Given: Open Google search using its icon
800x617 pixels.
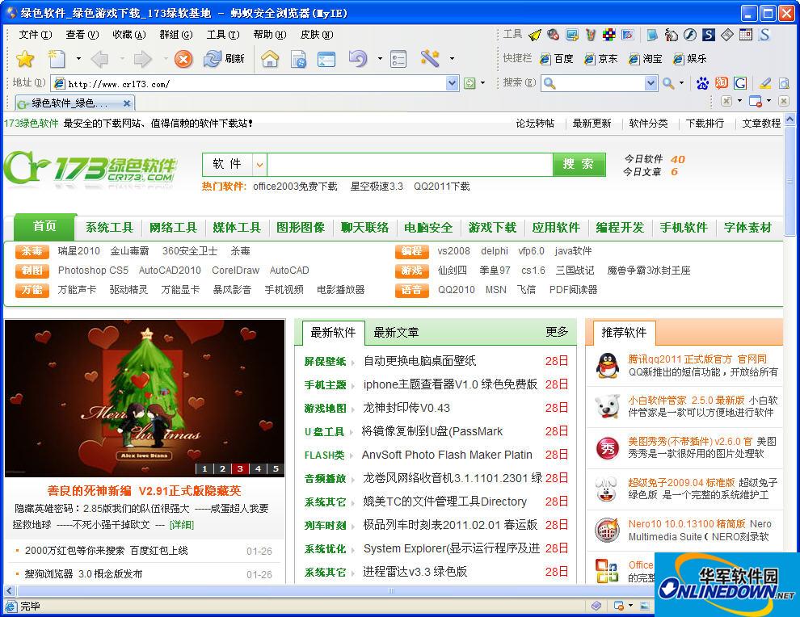Looking at the screenshot, I should [739, 83].
